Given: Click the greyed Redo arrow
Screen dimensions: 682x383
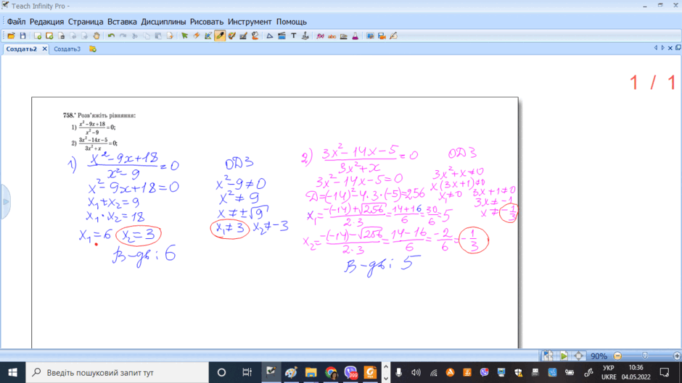Looking at the screenshot, I should coord(123,36).
